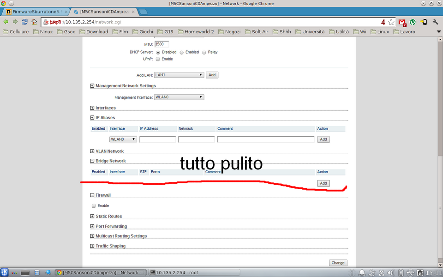443x277 pixels.
Task: Tick the Firewall Enable checkbox
Action: (x=94, y=206)
